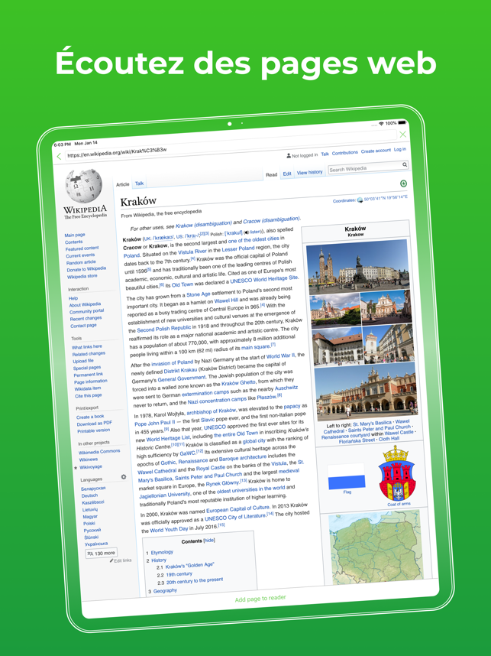Click the sidebar Help link
The width and height of the screenshot is (491, 656).
click(73, 298)
